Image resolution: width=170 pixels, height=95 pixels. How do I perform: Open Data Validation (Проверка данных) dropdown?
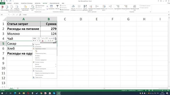click(x=91, y=8)
